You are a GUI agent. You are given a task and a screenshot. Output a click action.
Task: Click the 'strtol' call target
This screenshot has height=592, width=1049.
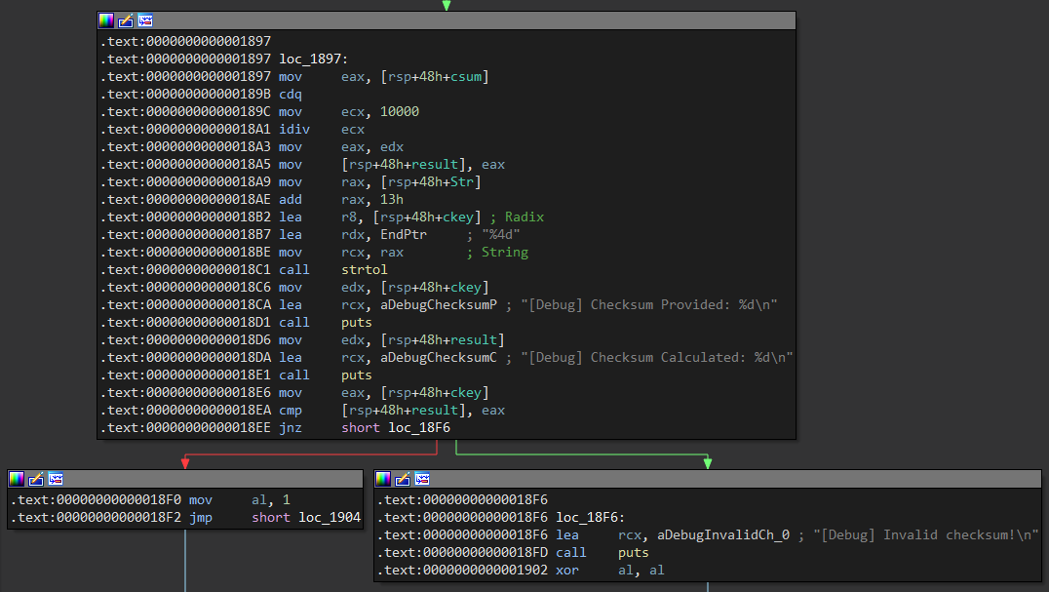364,269
